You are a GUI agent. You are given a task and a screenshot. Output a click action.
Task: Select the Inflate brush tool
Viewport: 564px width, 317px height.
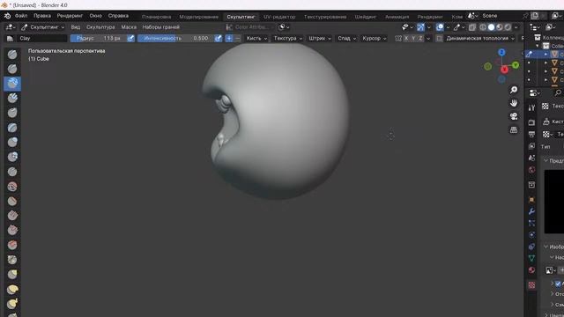(x=12, y=143)
